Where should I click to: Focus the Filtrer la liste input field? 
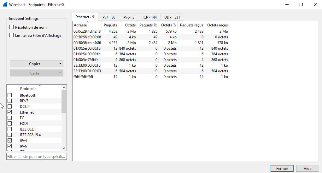click(x=37, y=156)
